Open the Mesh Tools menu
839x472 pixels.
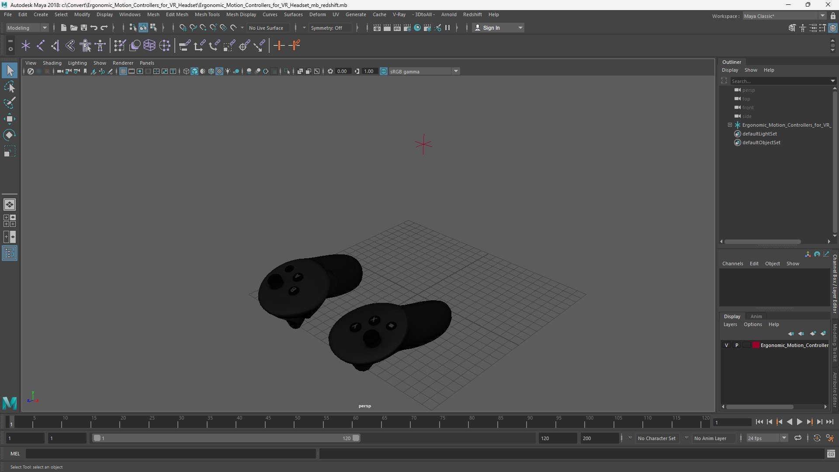pos(207,14)
